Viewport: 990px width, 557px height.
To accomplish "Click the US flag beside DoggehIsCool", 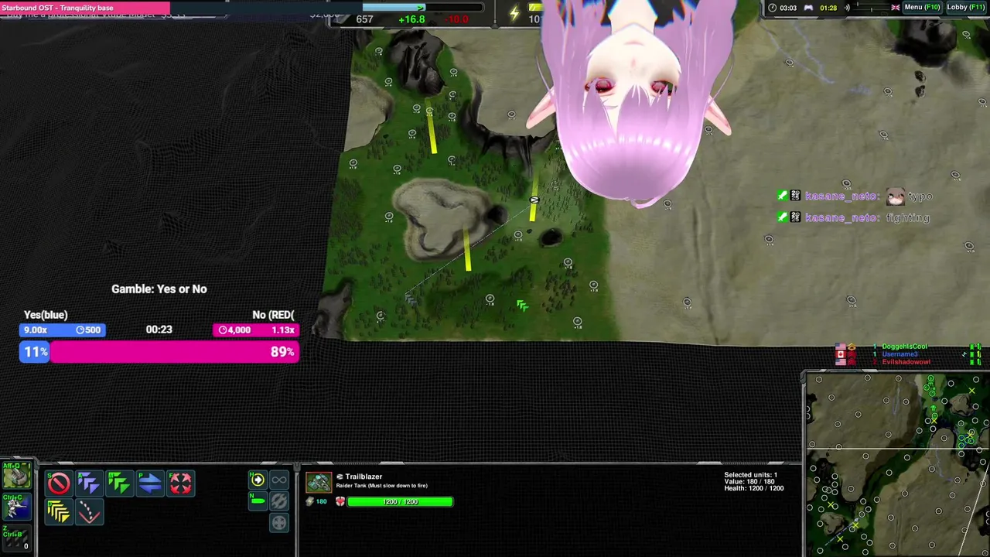I will pyautogui.click(x=840, y=347).
